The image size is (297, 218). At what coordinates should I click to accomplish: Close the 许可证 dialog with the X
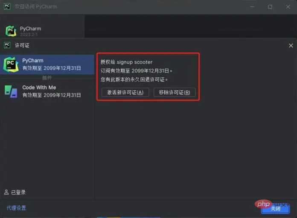pyautogui.click(x=291, y=45)
